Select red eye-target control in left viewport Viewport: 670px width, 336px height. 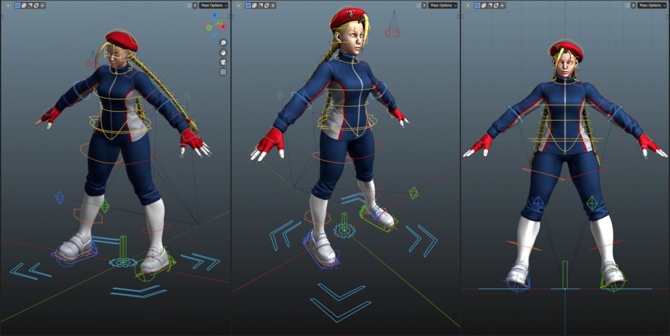pyautogui.click(x=92, y=63)
